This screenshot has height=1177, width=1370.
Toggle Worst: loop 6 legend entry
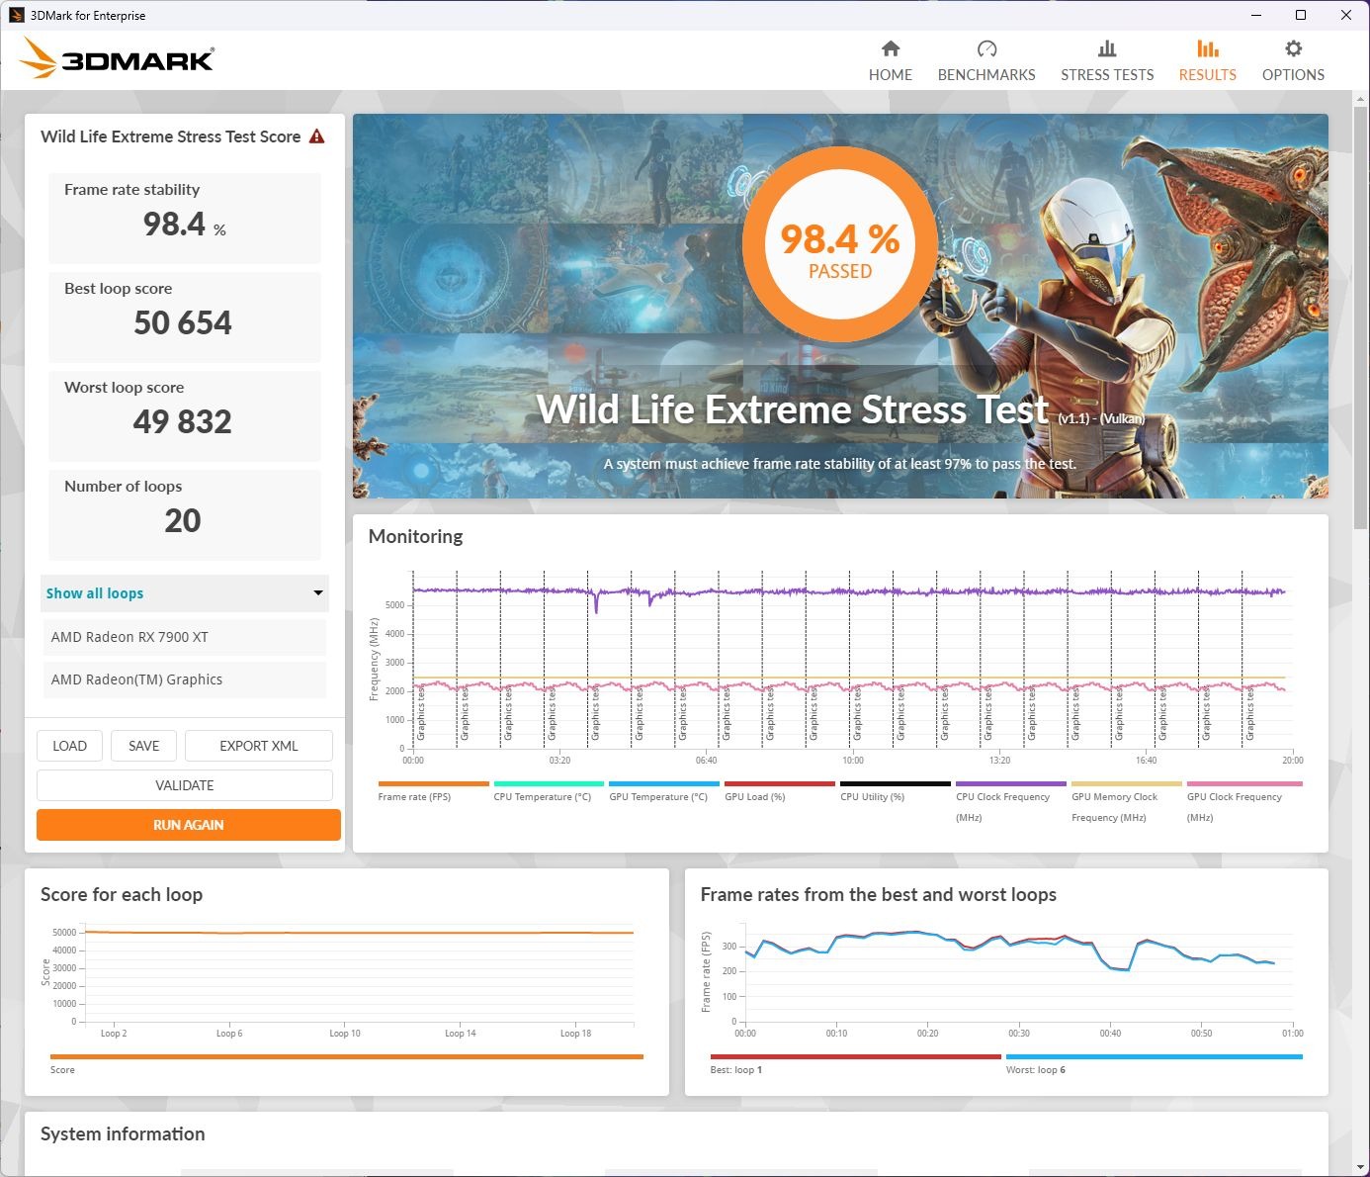pos(1154,1063)
